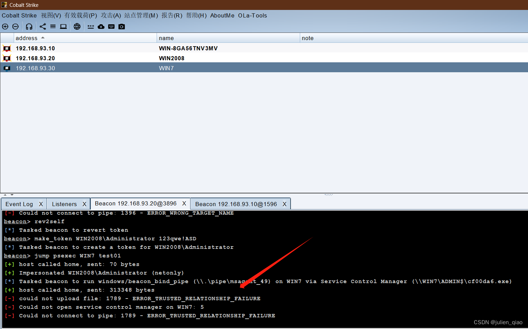Click the 'sent: 313348 bytes' output line
Image resolution: width=528 pixels, height=329 pixels.
(79, 290)
